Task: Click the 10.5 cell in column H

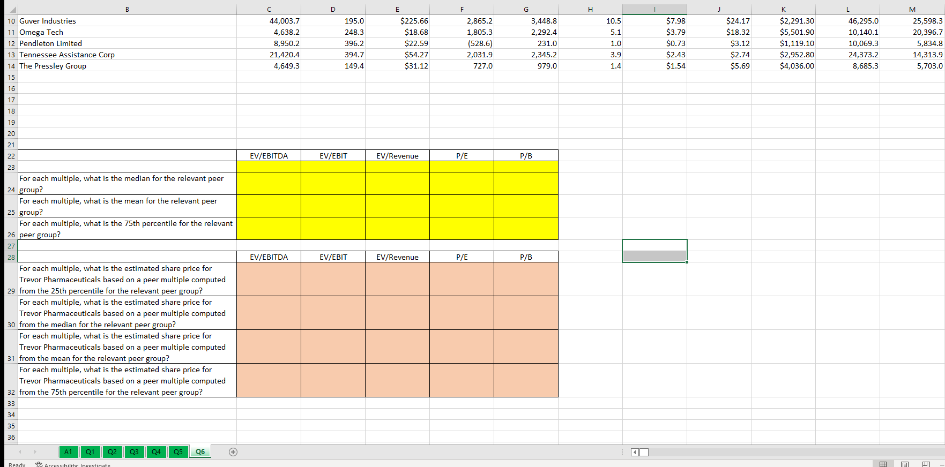Action: point(590,21)
